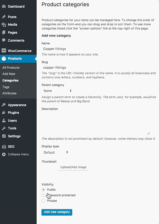Image resolution: width=159 pixels, height=224 pixels.
Task: Click the Tools wrench icon
Action: click(x=4, y=128)
